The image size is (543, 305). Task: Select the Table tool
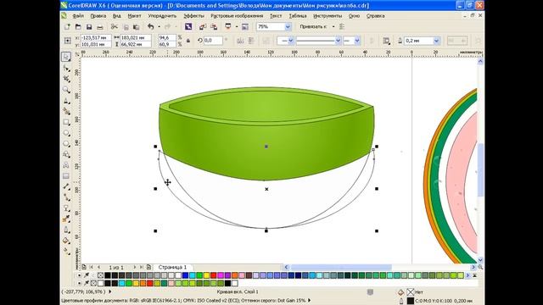point(66,175)
